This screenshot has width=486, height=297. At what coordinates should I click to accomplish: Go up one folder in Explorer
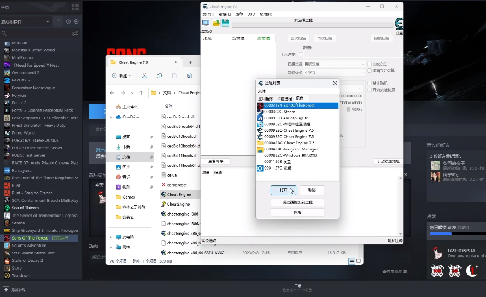point(142,92)
